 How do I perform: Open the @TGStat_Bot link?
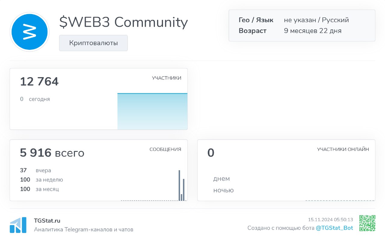coord(334,228)
